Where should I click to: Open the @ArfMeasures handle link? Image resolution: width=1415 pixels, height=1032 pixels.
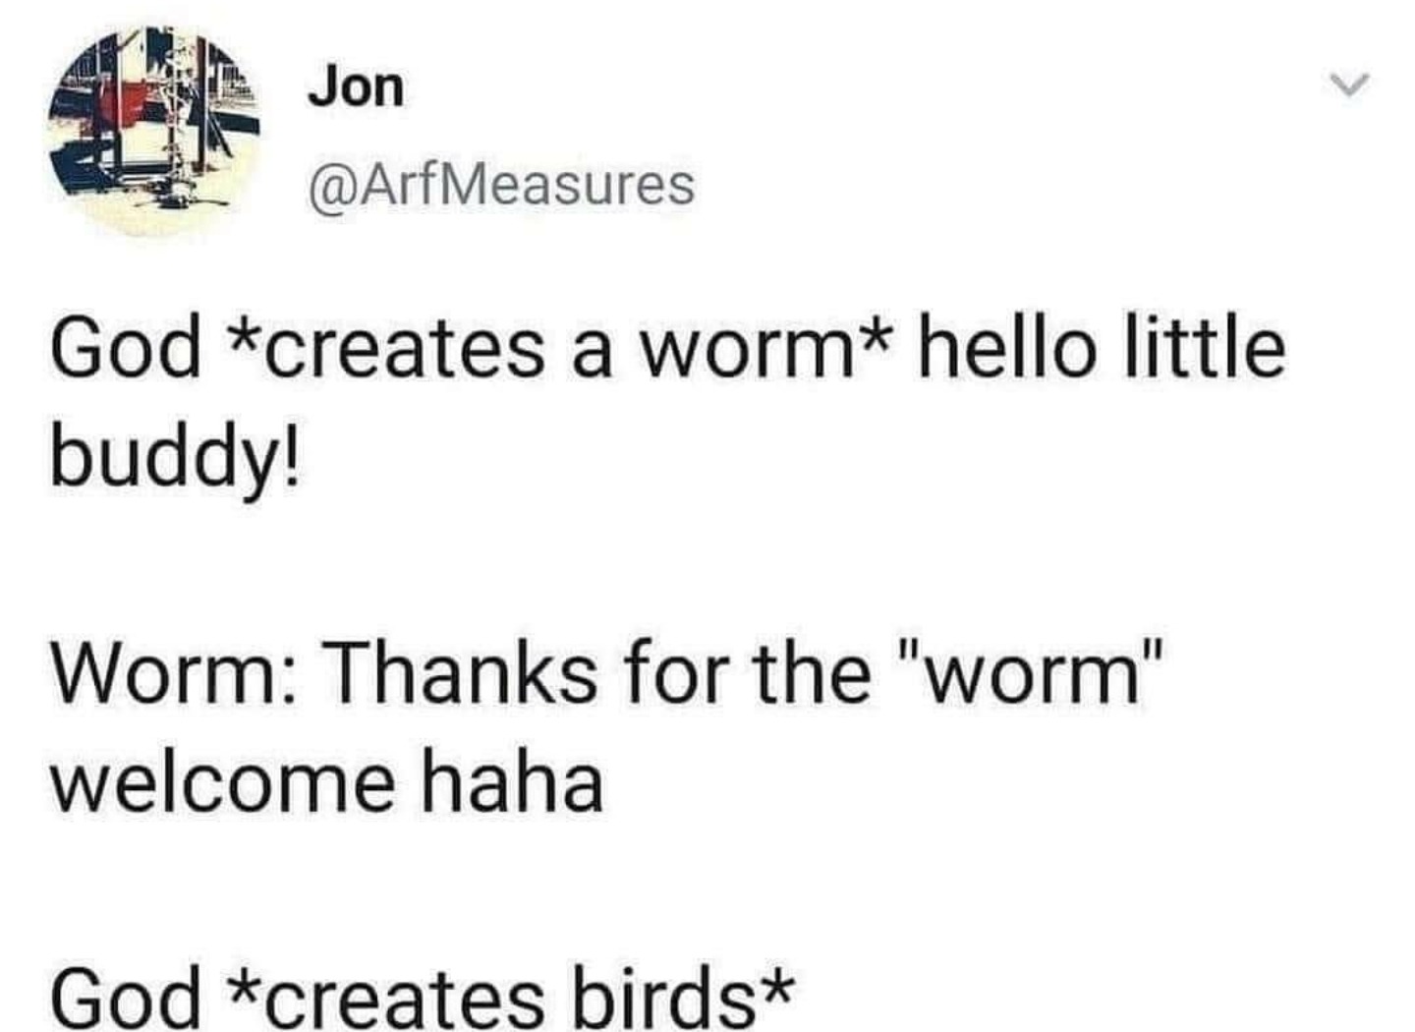[502, 185]
